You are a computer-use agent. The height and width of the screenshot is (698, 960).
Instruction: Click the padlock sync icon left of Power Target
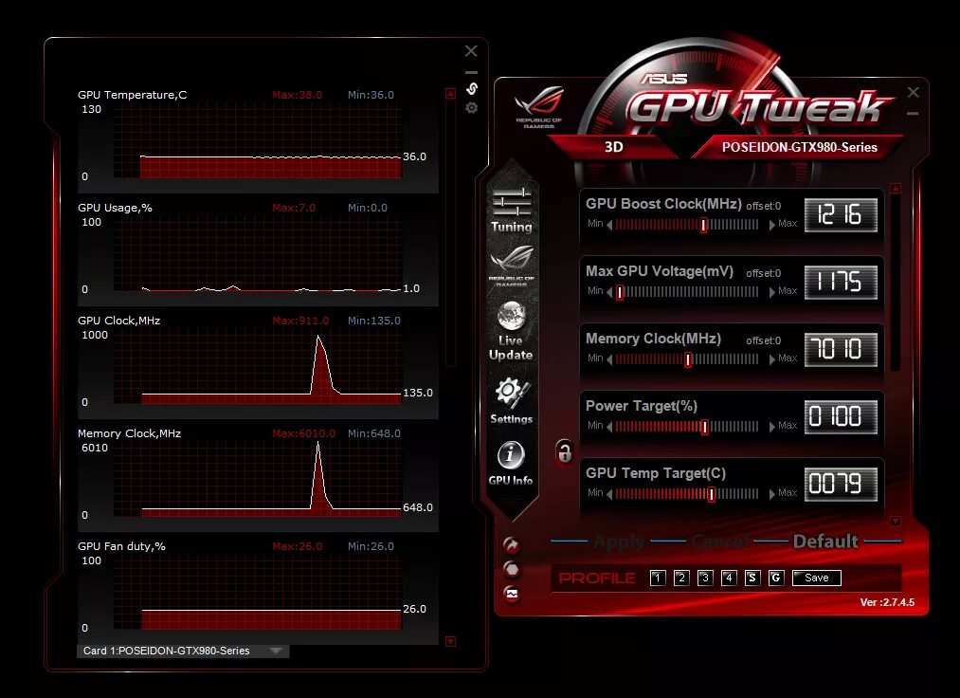coord(565,452)
